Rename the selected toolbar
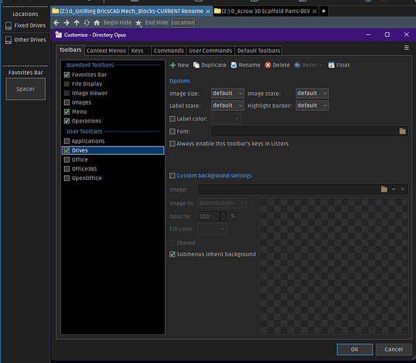 [245, 65]
